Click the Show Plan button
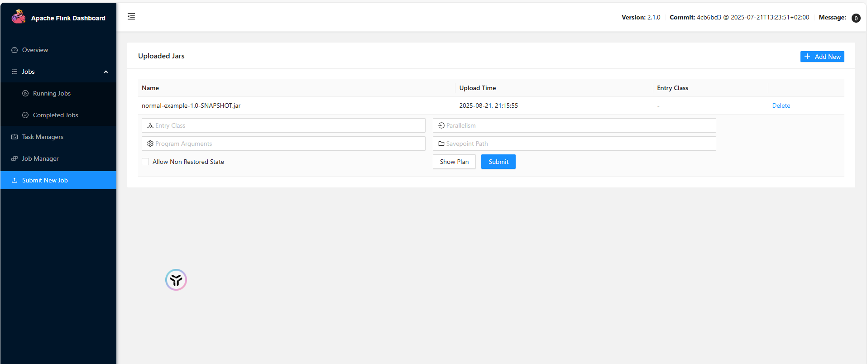The image size is (867, 364). point(454,162)
